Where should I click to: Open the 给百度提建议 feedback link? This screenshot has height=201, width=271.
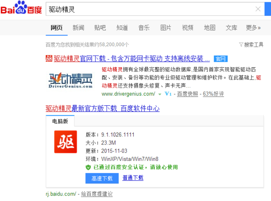96,194
